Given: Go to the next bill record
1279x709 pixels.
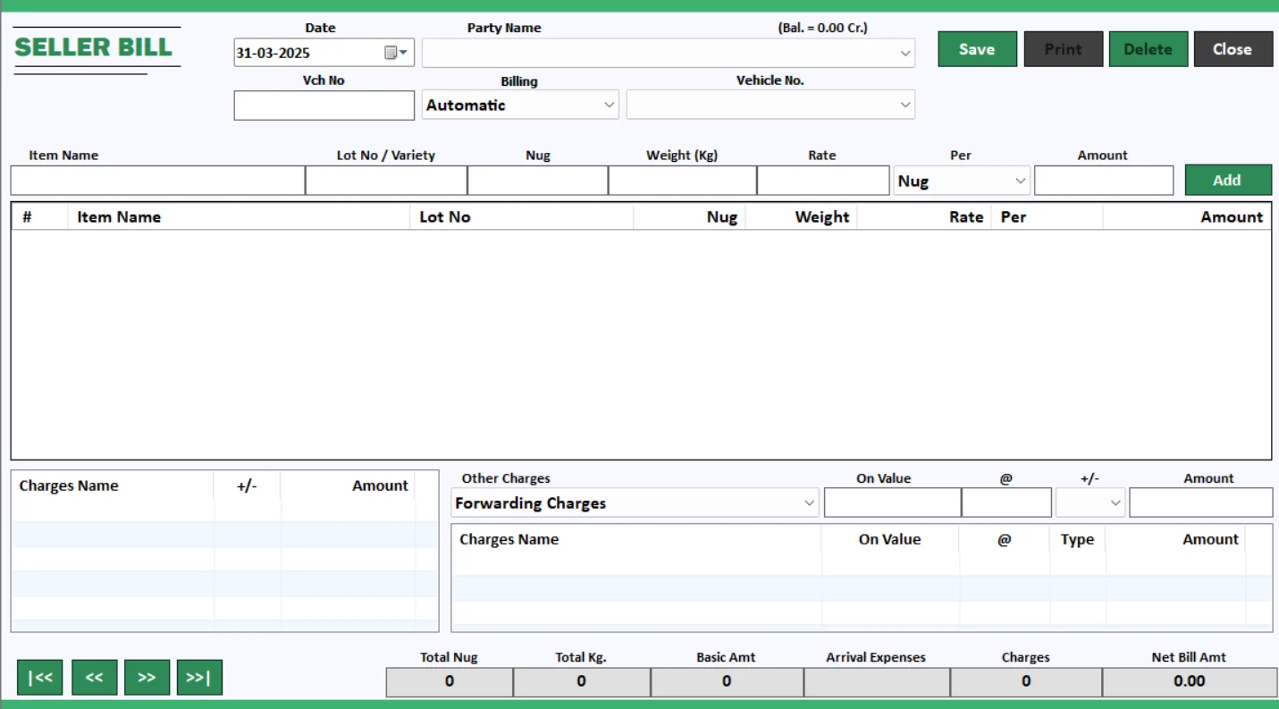Looking at the screenshot, I should point(147,678).
